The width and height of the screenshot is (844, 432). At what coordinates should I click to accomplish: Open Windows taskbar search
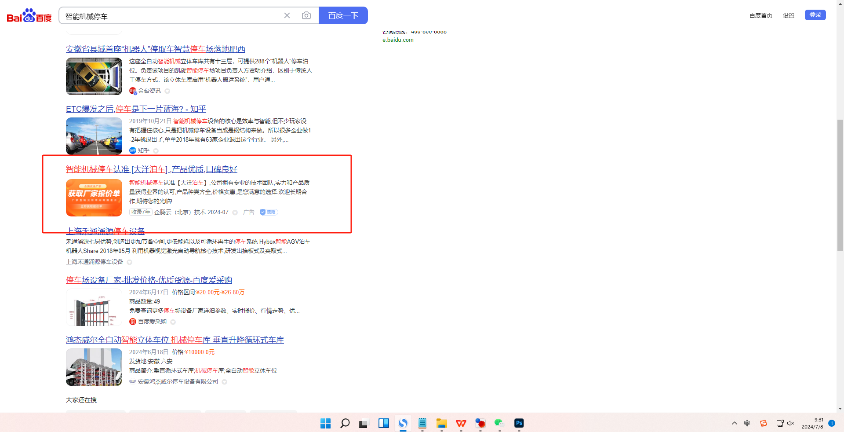pyautogui.click(x=345, y=423)
